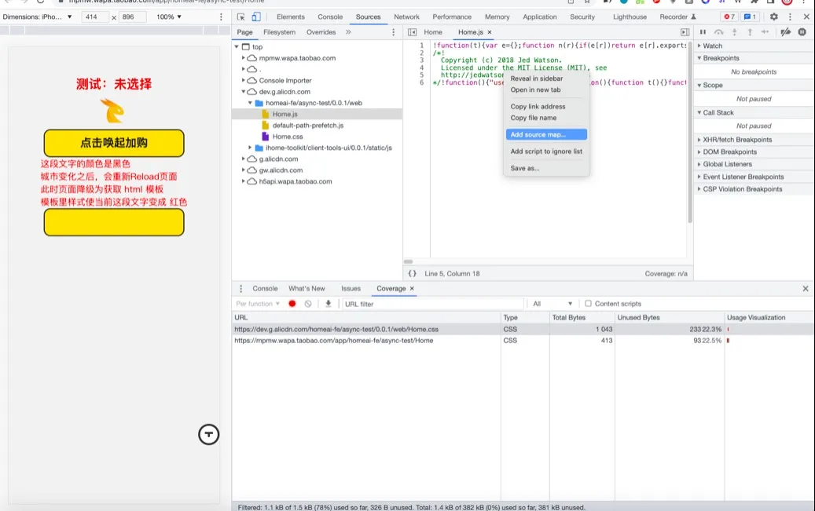Image resolution: width=815 pixels, height=511 pixels.
Task: Toggle pause on exceptions icon
Action: coord(802,32)
